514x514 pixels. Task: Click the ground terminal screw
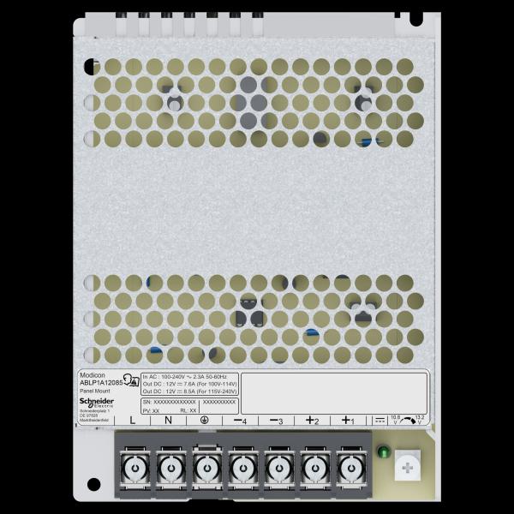click(206, 469)
